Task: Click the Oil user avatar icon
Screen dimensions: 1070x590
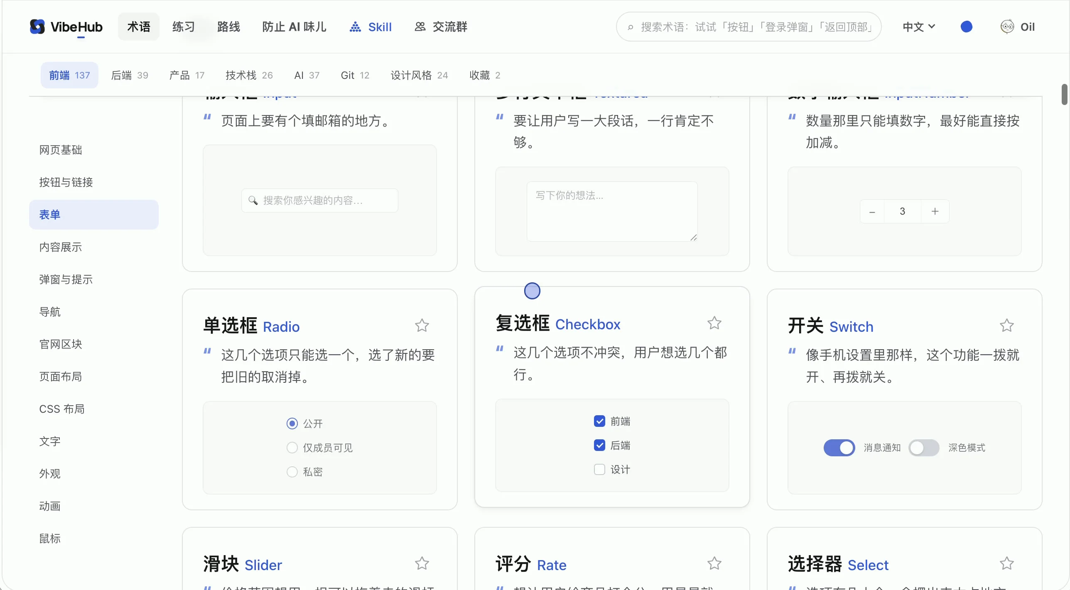Action: tap(1007, 27)
